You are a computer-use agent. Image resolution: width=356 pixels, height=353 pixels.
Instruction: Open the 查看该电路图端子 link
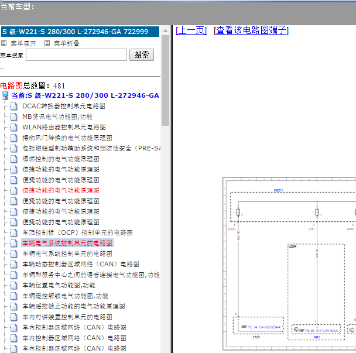(x=251, y=30)
